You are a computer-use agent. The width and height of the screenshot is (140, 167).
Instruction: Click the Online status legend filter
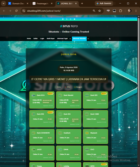pos(58,87)
